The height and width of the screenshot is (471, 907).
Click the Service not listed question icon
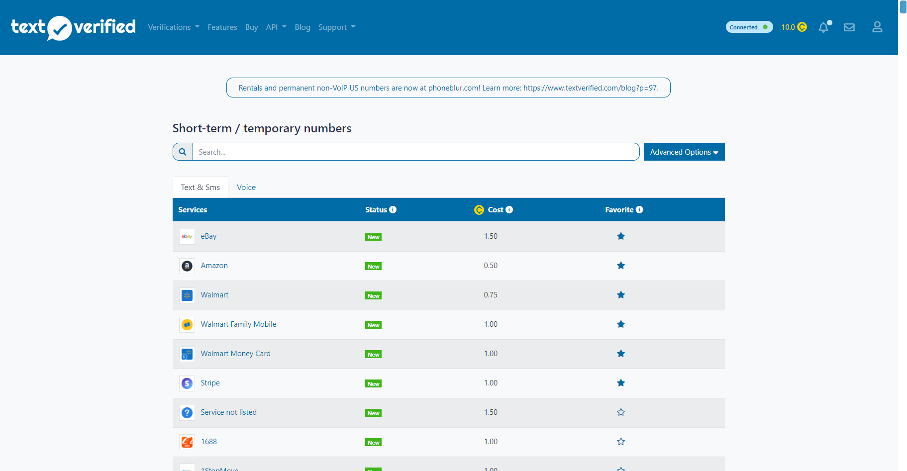click(187, 412)
